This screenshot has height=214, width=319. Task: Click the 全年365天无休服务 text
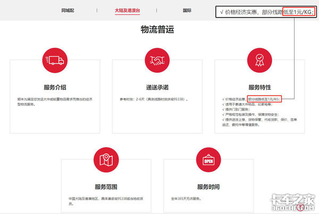pyautogui.click(x=186, y=199)
